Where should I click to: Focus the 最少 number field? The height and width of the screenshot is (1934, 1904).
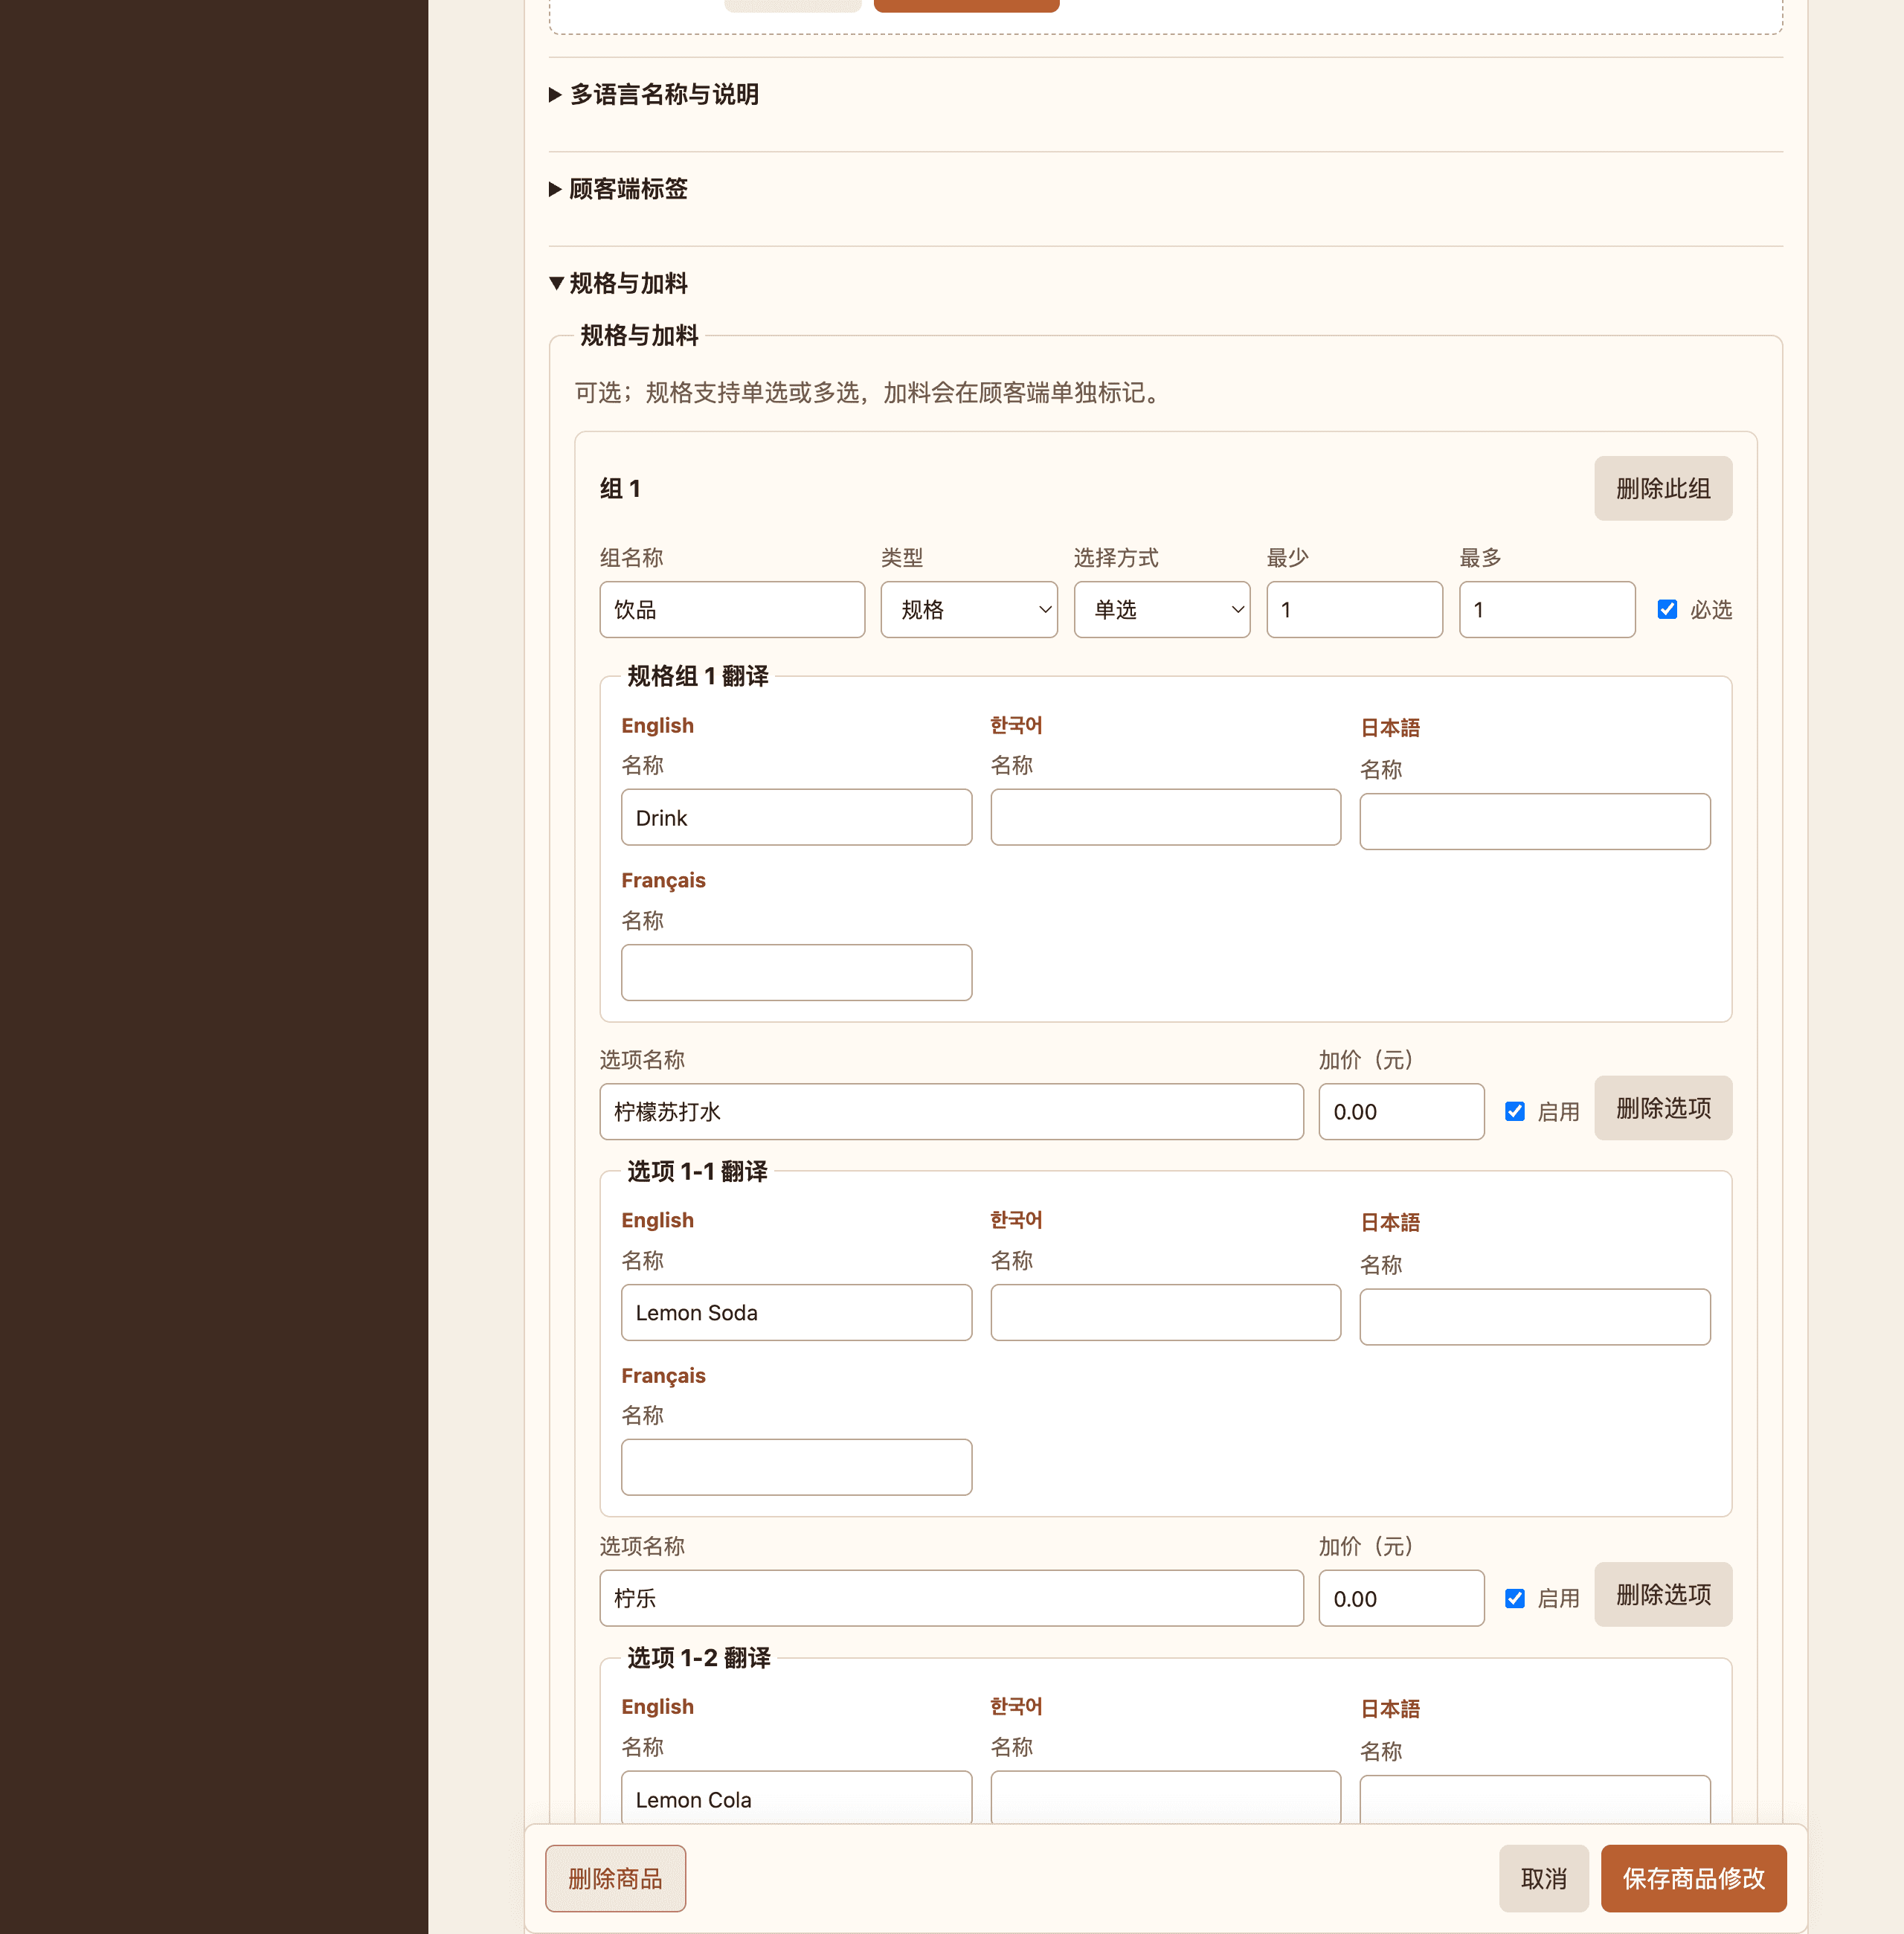(1354, 609)
